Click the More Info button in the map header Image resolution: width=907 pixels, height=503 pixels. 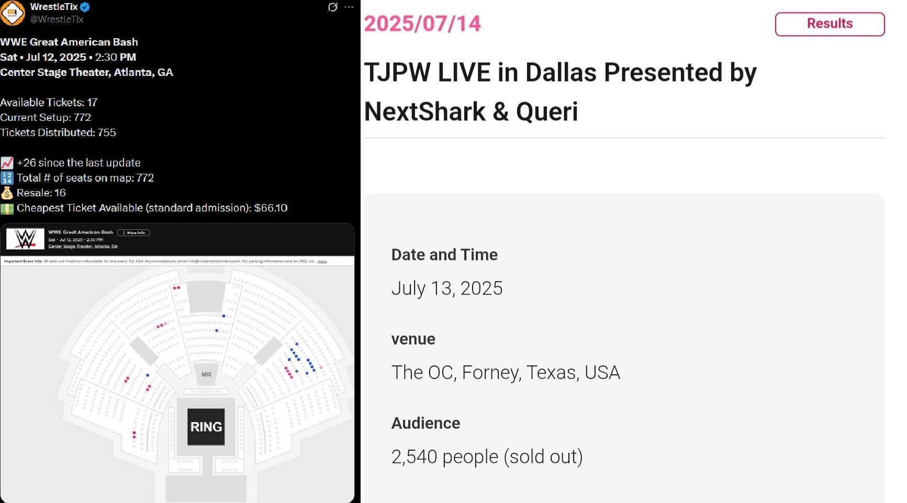[x=133, y=232]
